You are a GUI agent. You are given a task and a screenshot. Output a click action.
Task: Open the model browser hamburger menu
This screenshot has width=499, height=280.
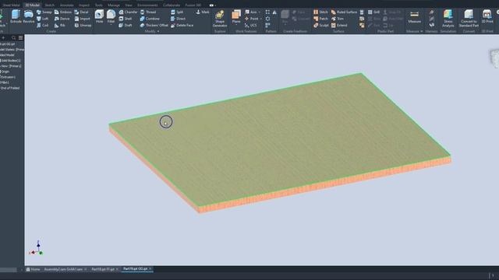21,38
